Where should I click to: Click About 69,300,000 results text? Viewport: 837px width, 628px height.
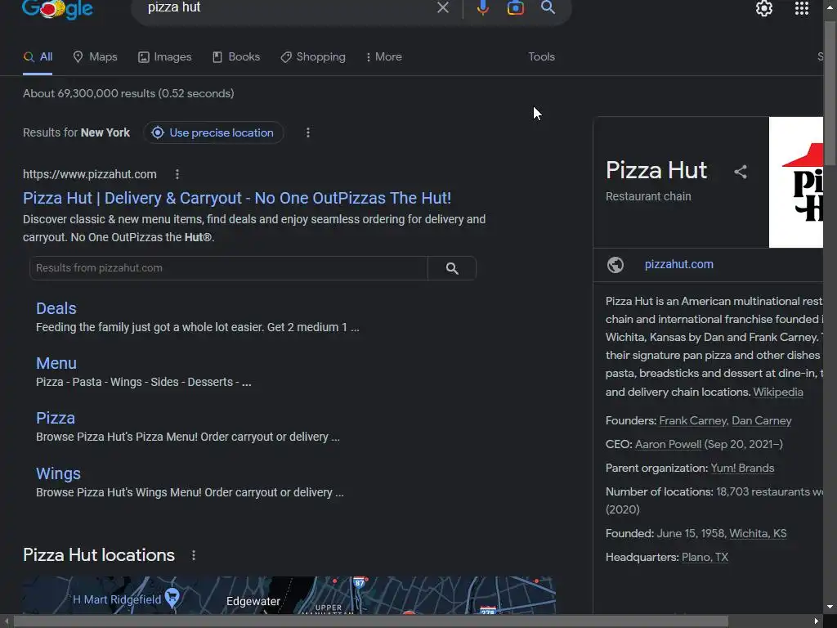click(x=128, y=93)
